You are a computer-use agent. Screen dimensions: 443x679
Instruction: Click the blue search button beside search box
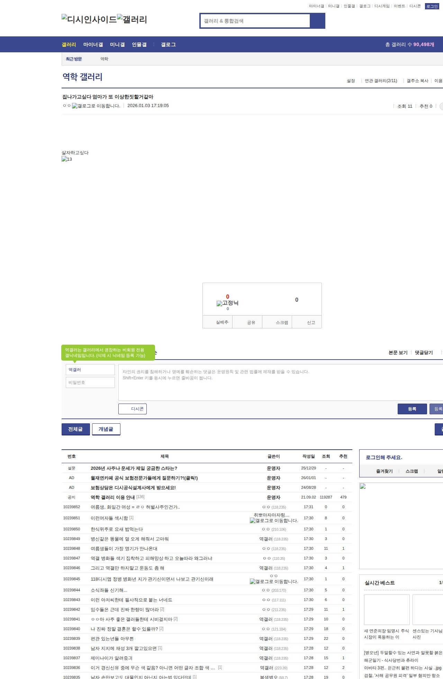pos(317,21)
